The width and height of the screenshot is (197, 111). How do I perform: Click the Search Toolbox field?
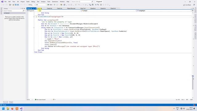click(13, 11)
